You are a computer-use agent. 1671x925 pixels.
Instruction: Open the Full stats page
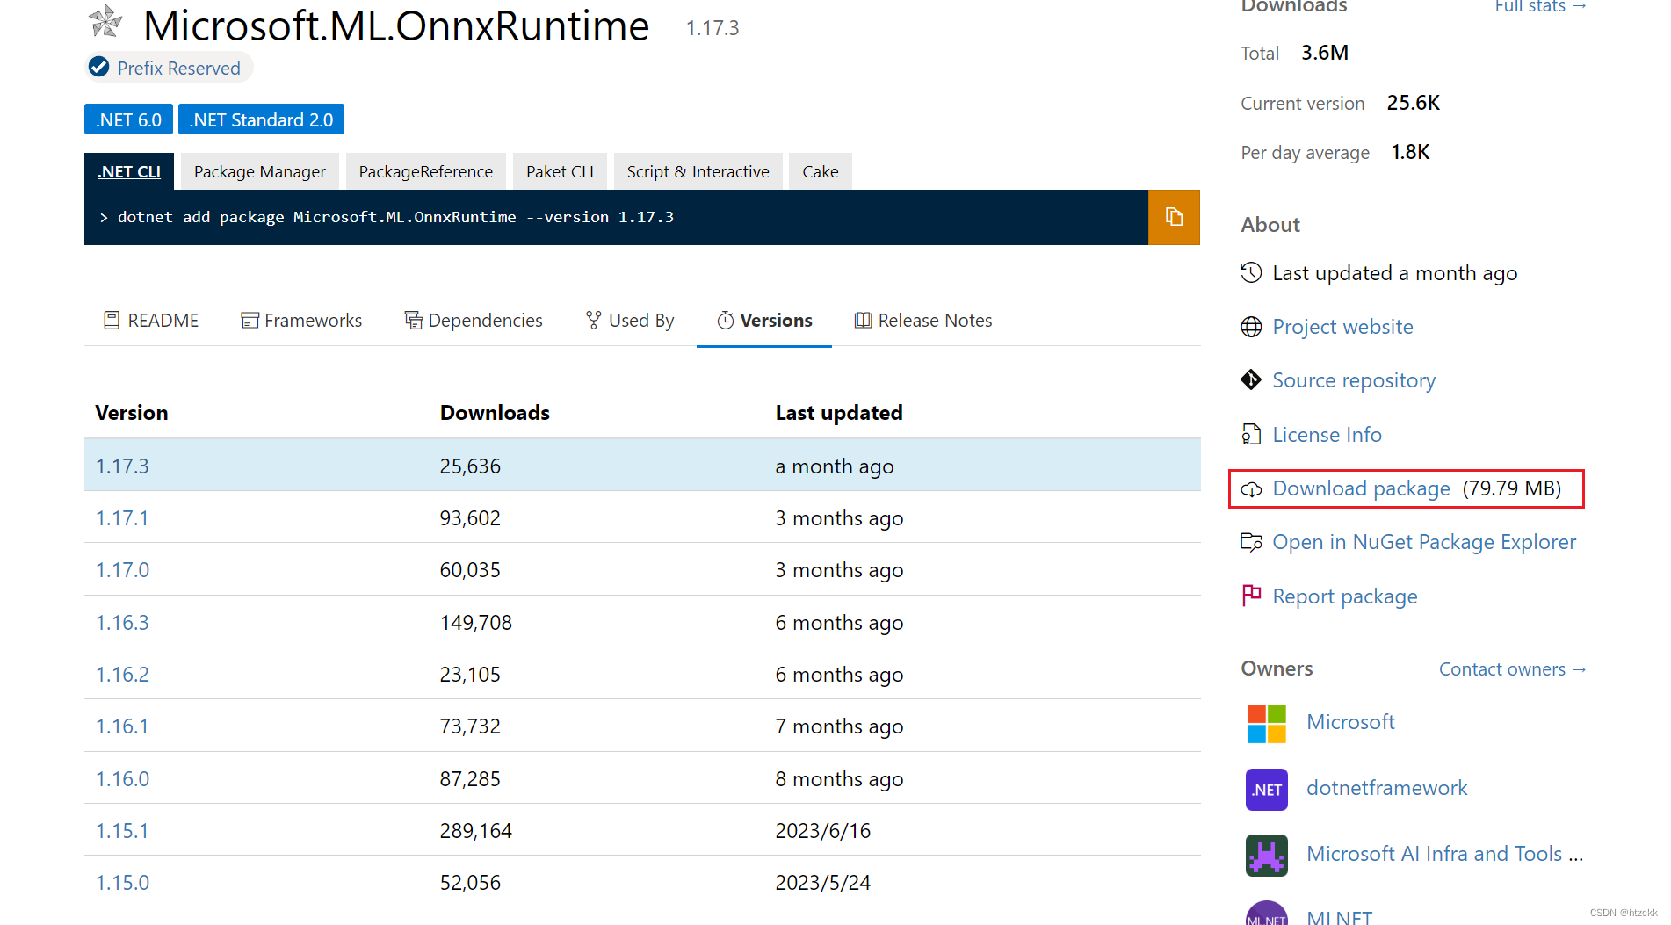coord(1538,7)
